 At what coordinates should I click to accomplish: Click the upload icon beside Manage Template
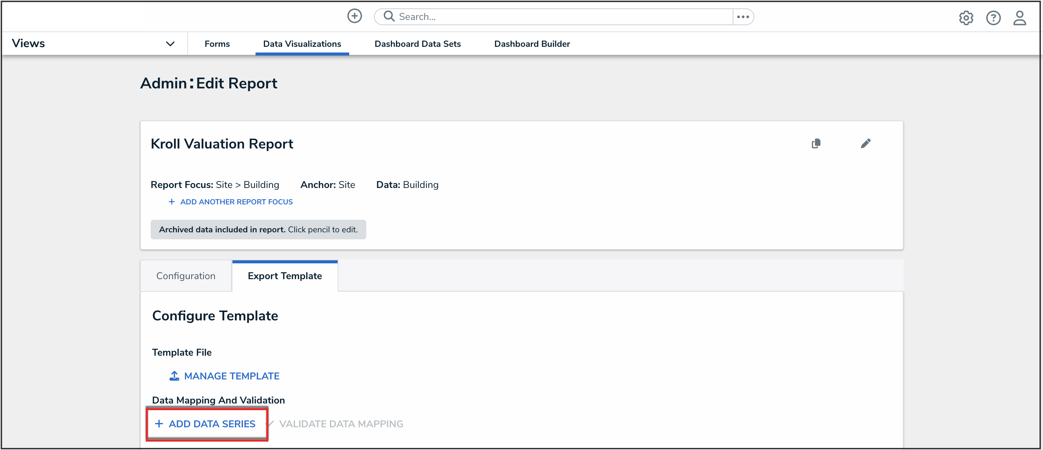coord(174,376)
